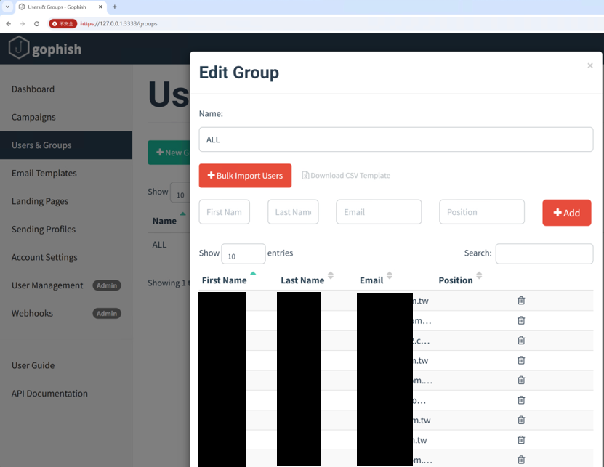Download the CSV Template
Screen dimensions: 604x467
(x=346, y=176)
